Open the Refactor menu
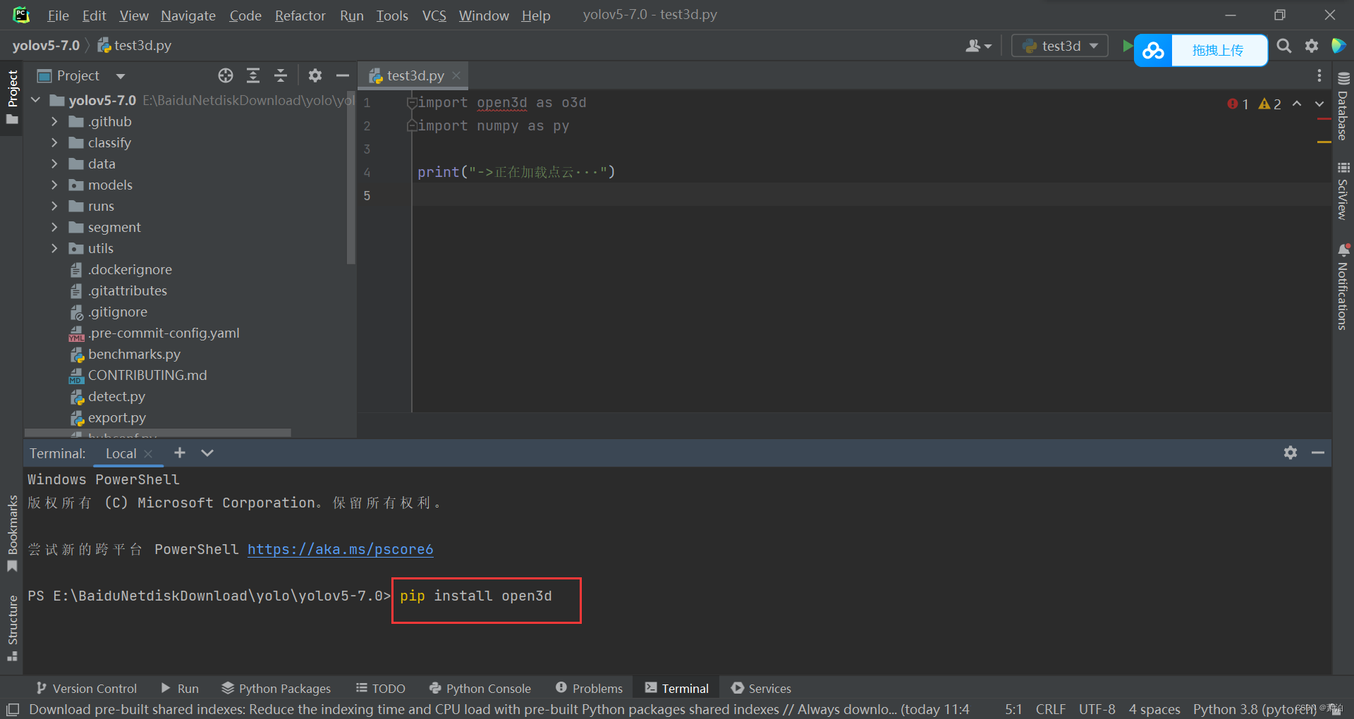1354x719 pixels. (300, 15)
